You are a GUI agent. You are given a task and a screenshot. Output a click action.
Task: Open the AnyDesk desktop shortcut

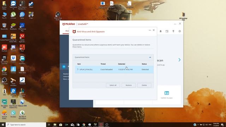tap(4, 48)
